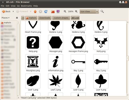Select the Key 2.png shape
This screenshot has height=100, width=129.
[x=101, y=62]
